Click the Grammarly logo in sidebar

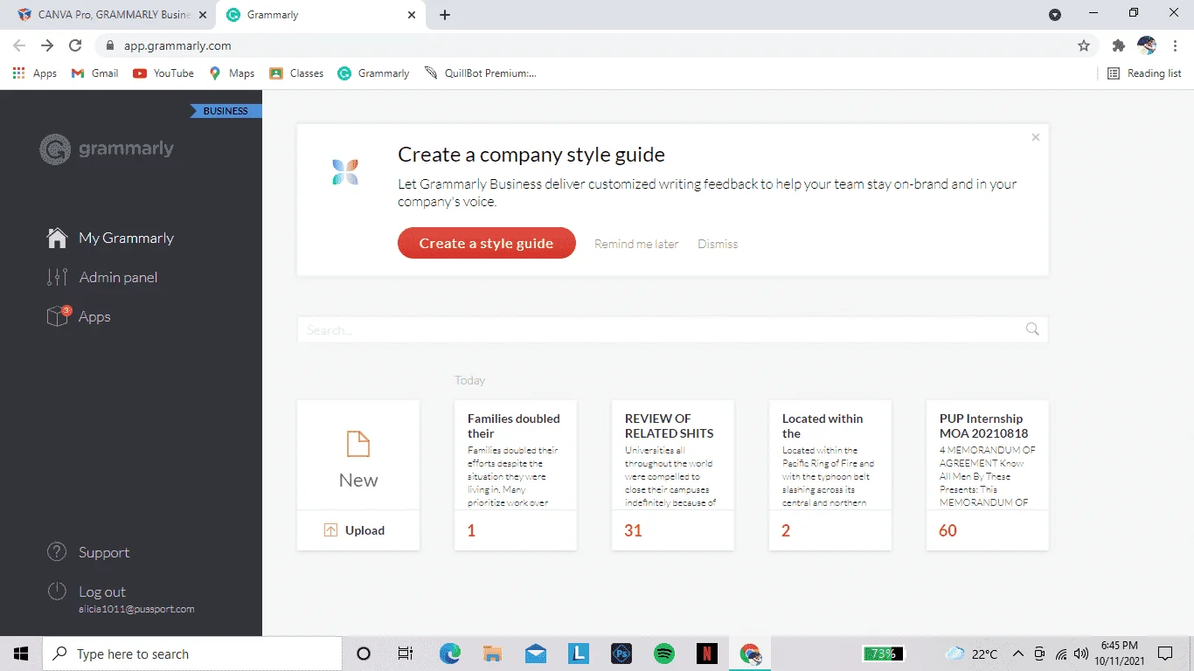click(x=107, y=149)
